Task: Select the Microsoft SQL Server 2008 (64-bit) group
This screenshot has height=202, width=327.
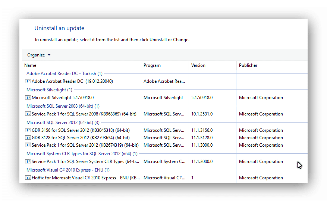Action: point(63,106)
